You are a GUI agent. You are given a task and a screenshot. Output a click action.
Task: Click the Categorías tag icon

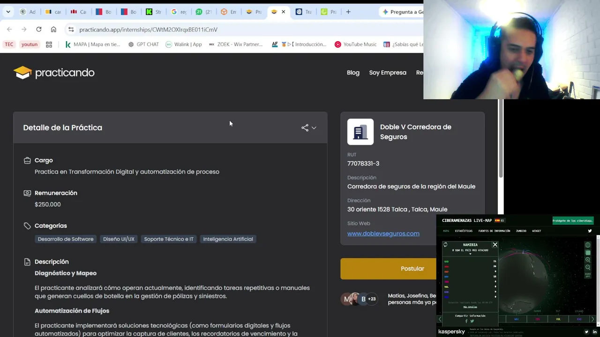[x=27, y=226]
